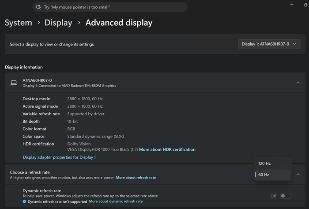
Task: Click the settings search input field
Action: [110, 7]
